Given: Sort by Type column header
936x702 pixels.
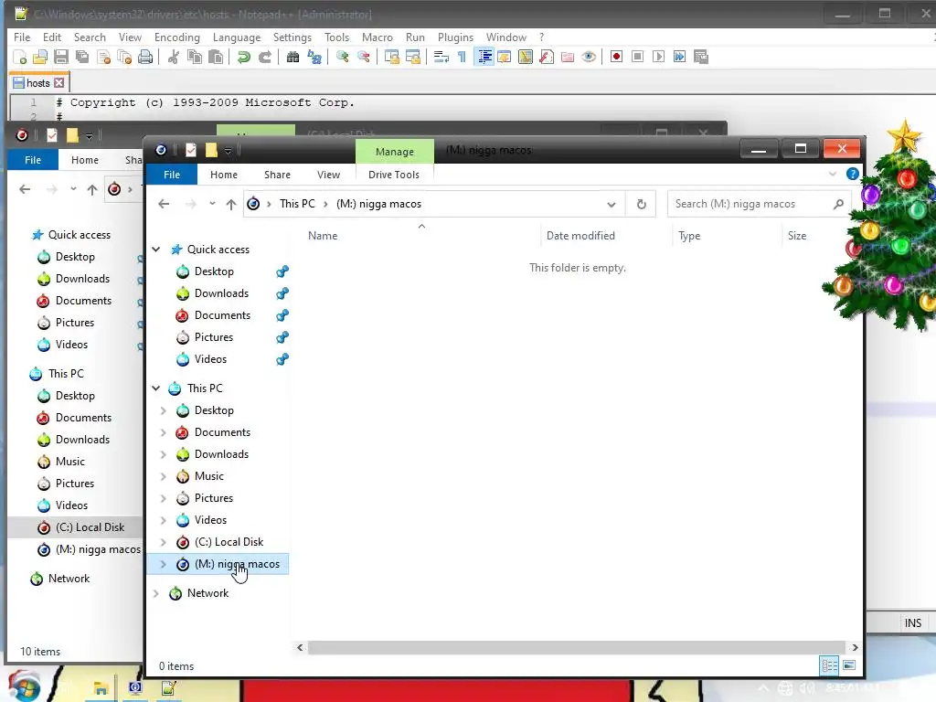Looking at the screenshot, I should click(x=689, y=236).
